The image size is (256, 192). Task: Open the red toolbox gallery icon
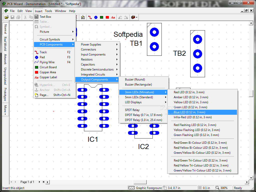pos(133,17)
